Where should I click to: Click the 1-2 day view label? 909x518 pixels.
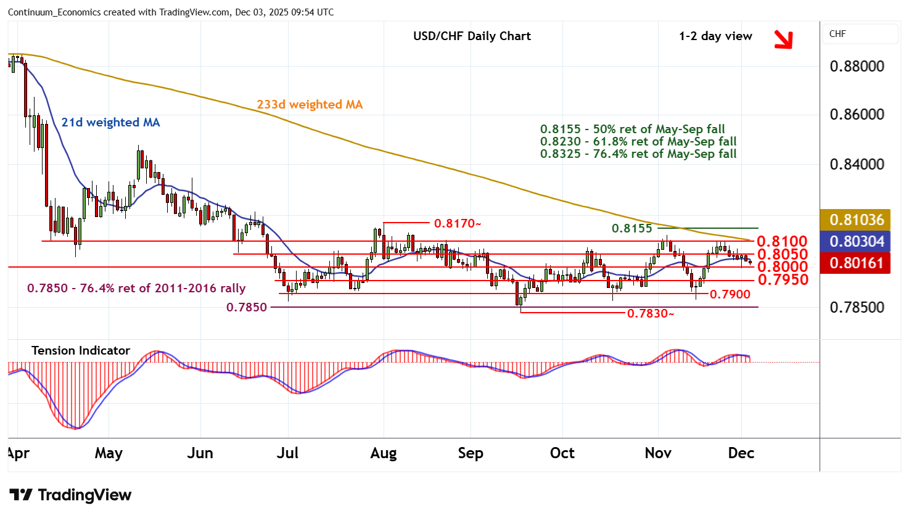[x=715, y=36]
